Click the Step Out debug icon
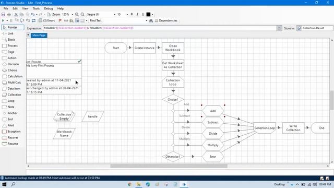Image resolution: width=334 pixels, height=188 pixels. [28, 21]
